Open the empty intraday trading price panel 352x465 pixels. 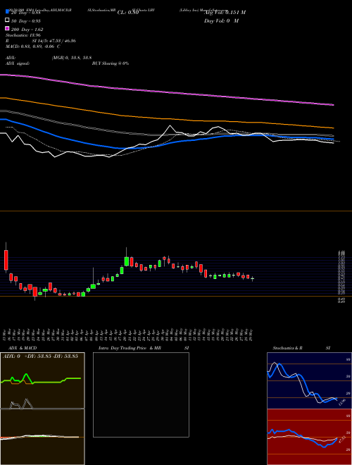[141, 395]
